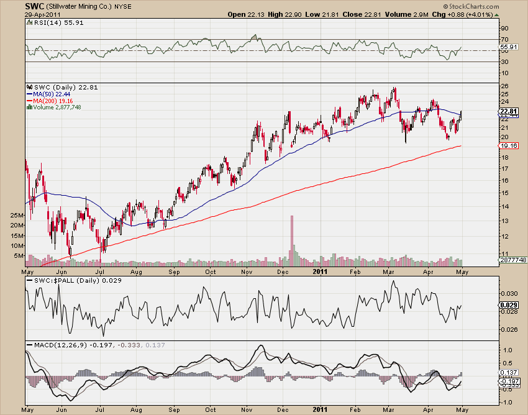
Task: Click the boxed 0.029 ratio axis tag
Action: [509, 305]
